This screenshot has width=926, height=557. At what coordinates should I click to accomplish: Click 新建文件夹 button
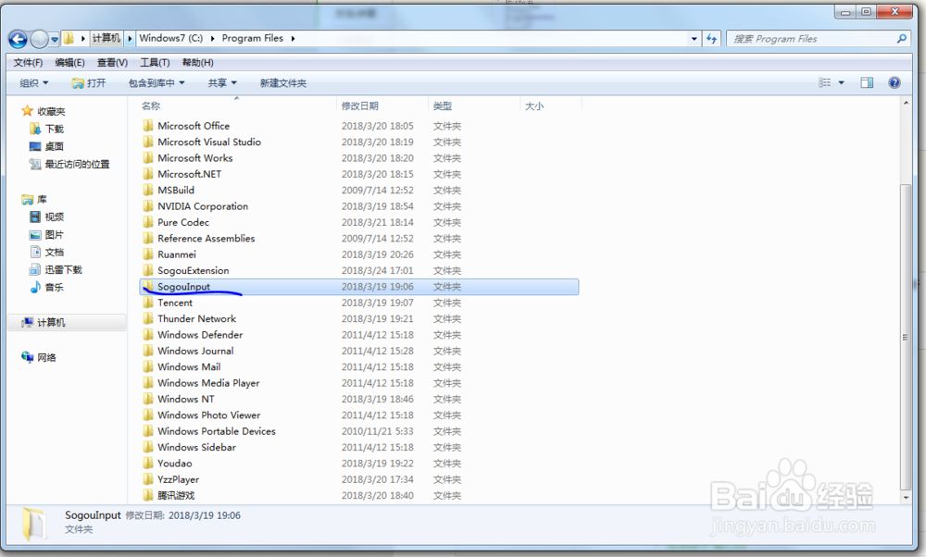pos(282,83)
